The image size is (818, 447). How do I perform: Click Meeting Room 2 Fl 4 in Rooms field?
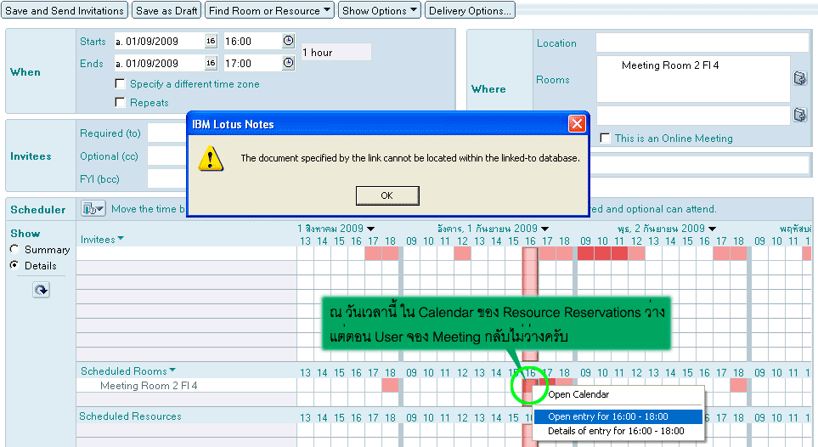tap(670, 65)
